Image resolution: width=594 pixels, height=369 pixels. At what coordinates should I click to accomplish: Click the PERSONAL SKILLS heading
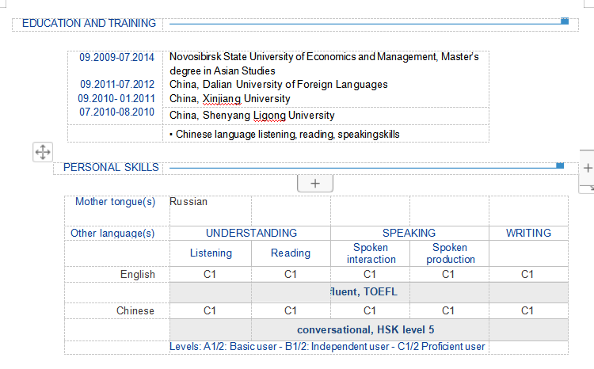click(x=111, y=167)
